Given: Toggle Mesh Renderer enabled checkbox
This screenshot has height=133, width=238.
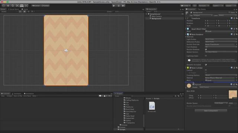Looking at the screenshot, I should tap(190, 34).
